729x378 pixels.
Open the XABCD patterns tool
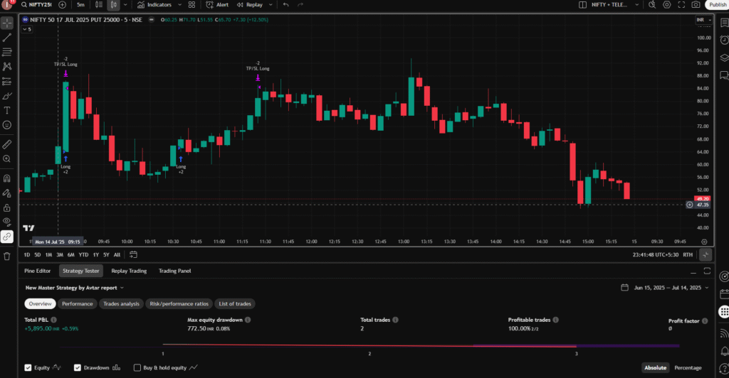[7, 67]
